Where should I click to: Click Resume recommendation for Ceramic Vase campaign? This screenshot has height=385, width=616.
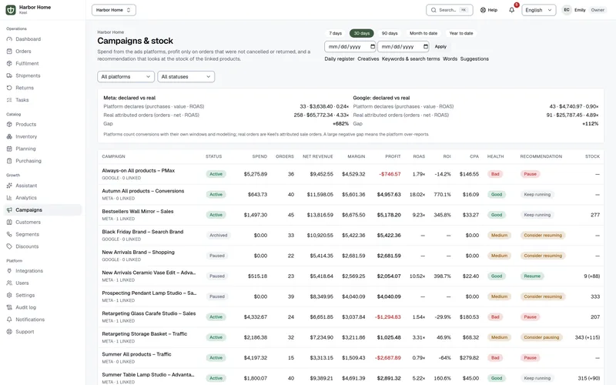(x=532, y=276)
